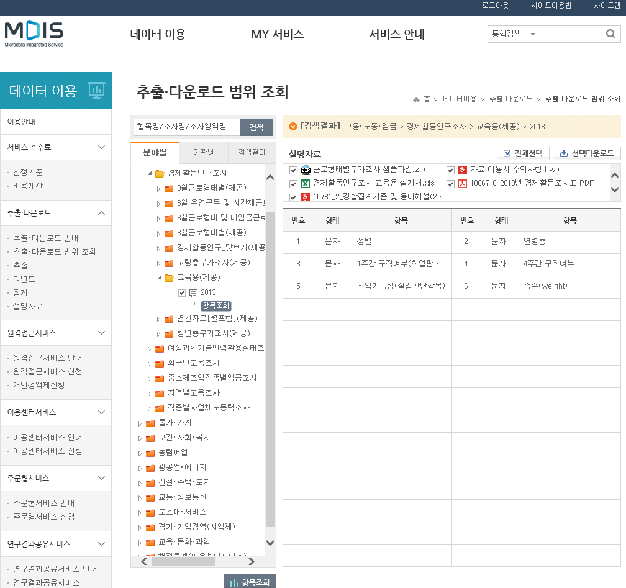Image resolution: width=626 pixels, height=588 pixels.
Task: Click the MDIS logo
Action: pos(34,34)
